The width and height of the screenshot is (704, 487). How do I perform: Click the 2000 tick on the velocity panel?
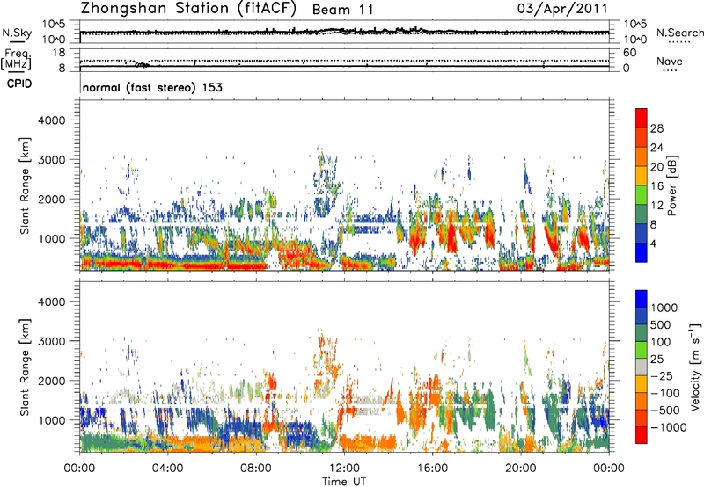[52, 381]
